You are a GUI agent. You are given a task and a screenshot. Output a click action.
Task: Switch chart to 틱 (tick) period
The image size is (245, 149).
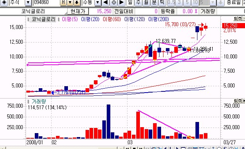[x=162, y=2]
